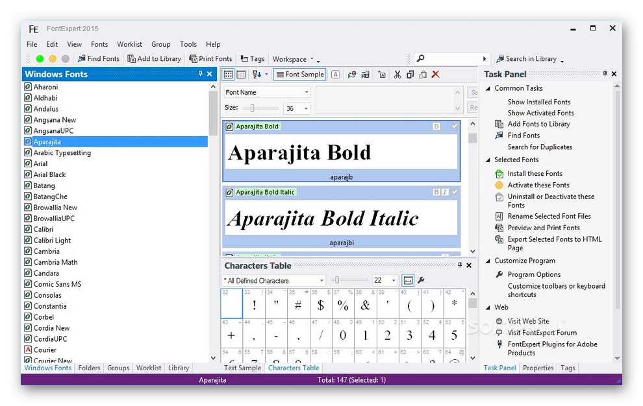Click Rename Selected Font Files link
Image resolution: width=643 pixels, height=406 pixels.
tap(549, 217)
